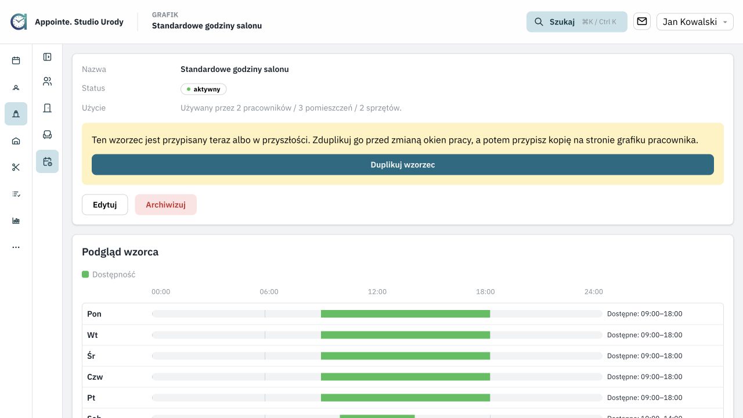Image resolution: width=743 pixels, height=418 pixels.
Task: Show more options via three-dots icon
Action: pyautogui.click(x=16, y=247)
